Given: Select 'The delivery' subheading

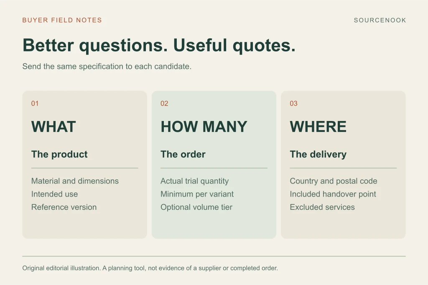Looking at the screenshot, I should click(x=318, y=154).
